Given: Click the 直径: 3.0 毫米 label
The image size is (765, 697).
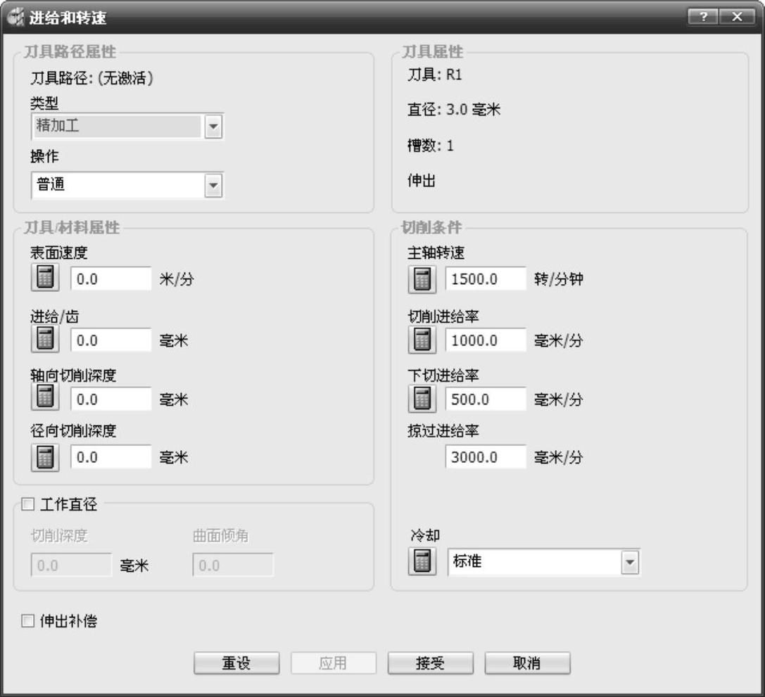Looking at the screenshot, I should (x=454, y=109).
